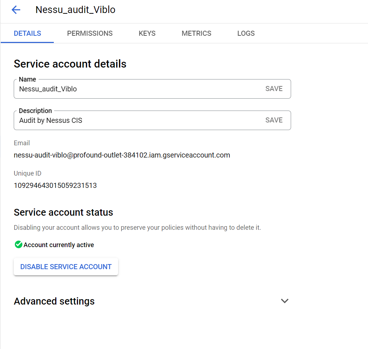The width and height of the screenshot is (368, 349).
Task: Focus the Name input field
Action: coord(137,89)
